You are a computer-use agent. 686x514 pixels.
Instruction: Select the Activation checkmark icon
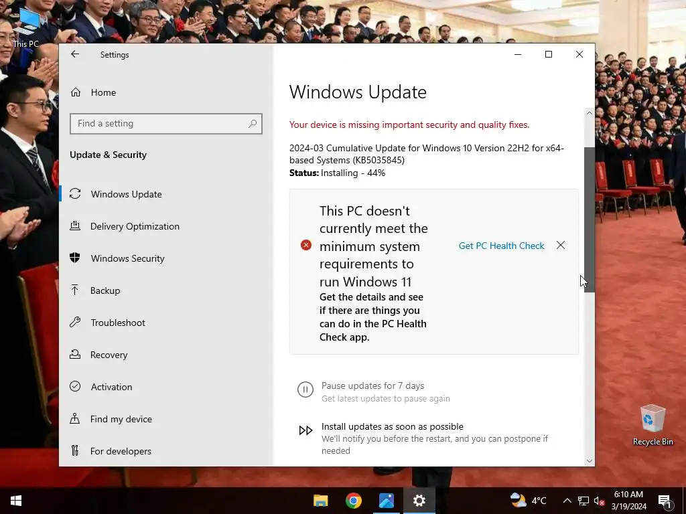pos(75,386)
